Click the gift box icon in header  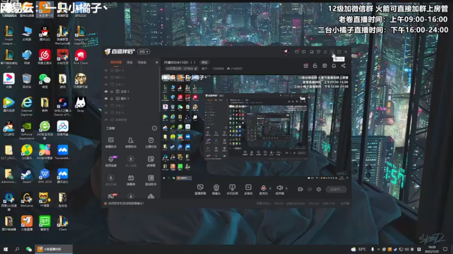click(x=306, y=65)
